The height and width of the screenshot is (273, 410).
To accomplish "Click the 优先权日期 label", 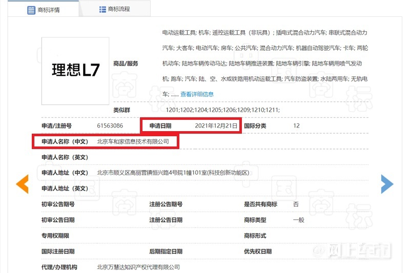I will click(x=258, y=251).
